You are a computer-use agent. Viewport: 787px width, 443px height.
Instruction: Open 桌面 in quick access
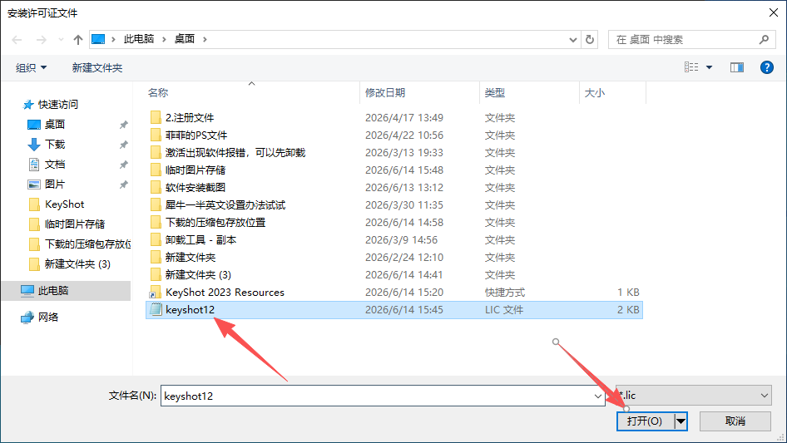[x=55, y=124]
